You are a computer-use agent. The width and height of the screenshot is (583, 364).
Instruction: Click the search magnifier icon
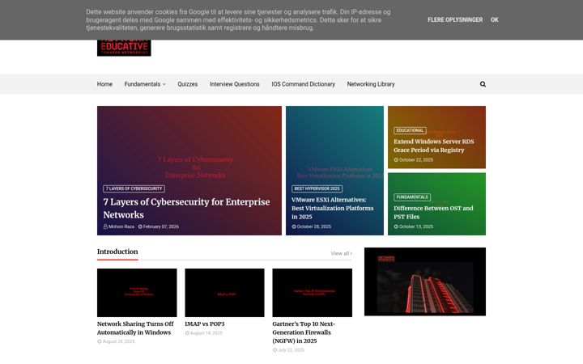(483, 84)
